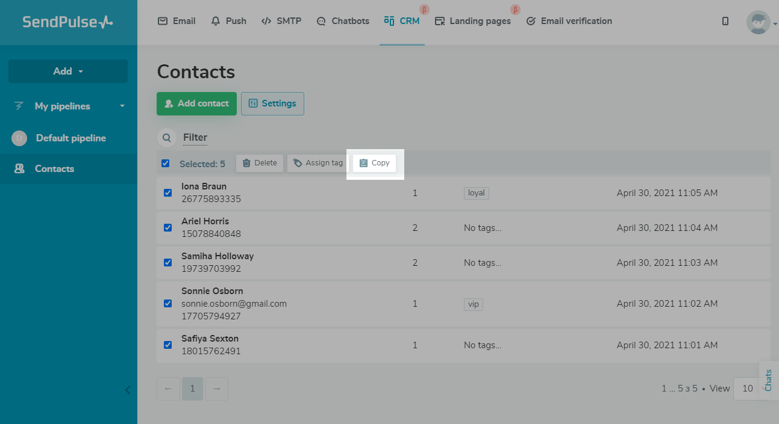Click the April 30, 2021 11:03 AM date
Image resolution: width=779 pixels, height=424 pixels.
[x=667, y=263]
